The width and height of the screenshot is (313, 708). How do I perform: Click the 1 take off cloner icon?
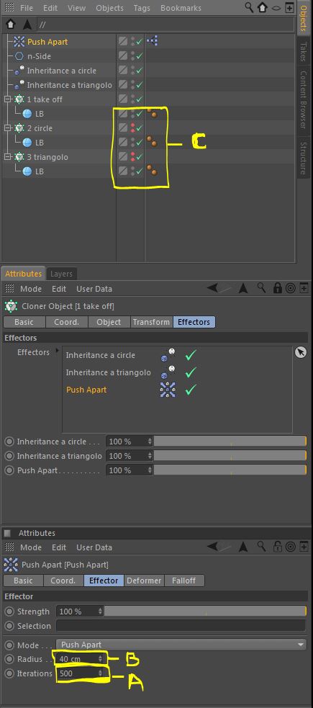(x=19, y=99)
